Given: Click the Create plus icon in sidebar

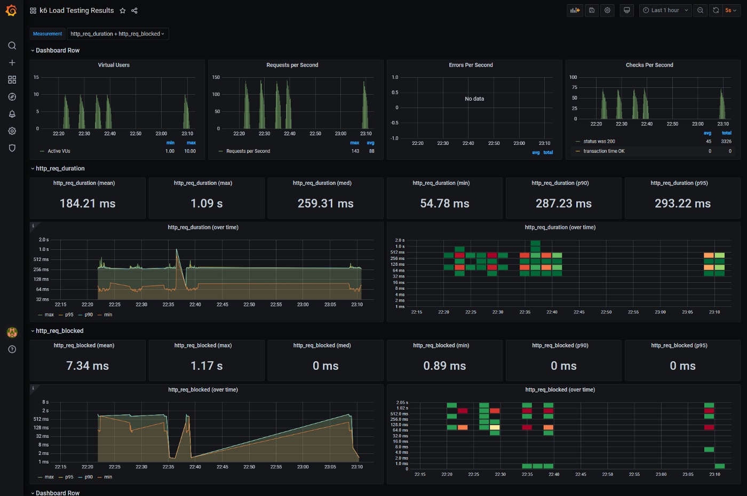Looking at the screenshot, I should 12,63.
